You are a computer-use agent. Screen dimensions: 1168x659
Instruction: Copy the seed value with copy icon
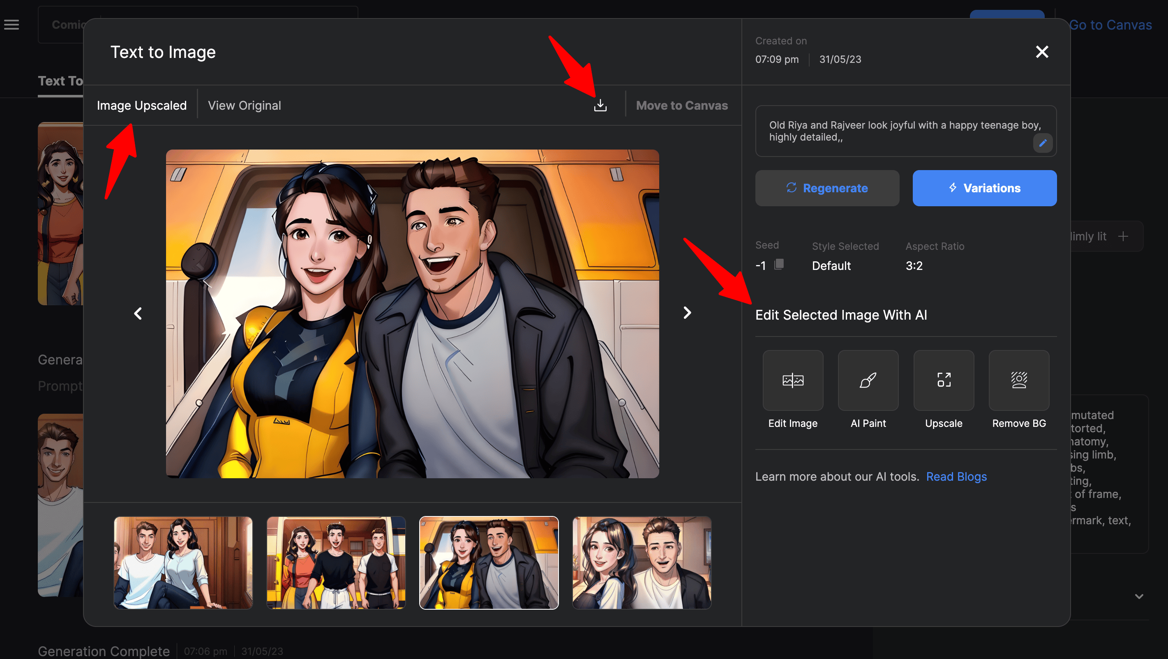point(779,264)
